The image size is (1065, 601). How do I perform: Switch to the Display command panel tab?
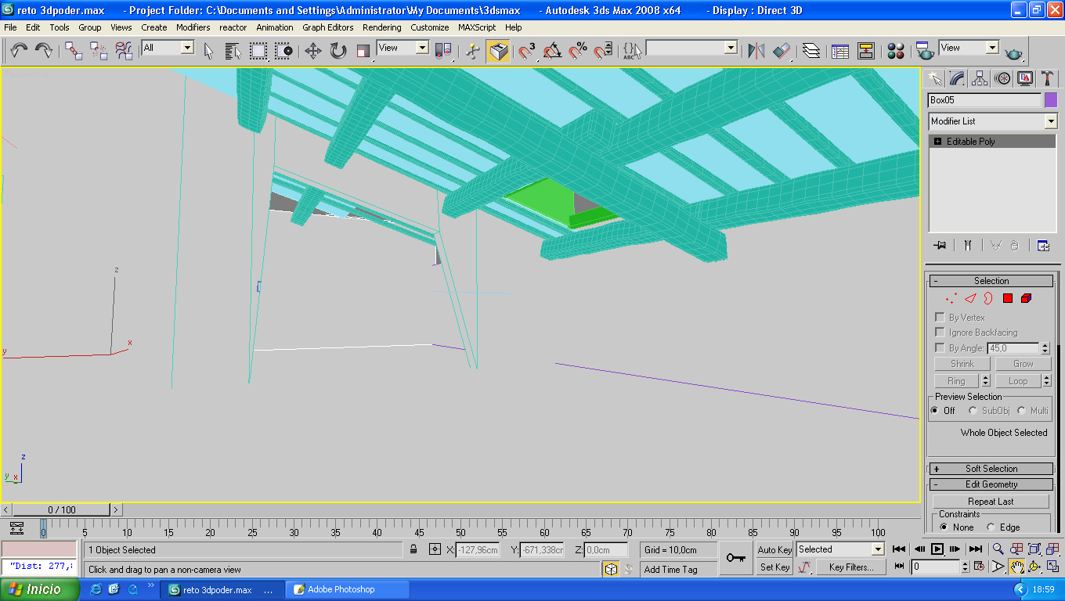[1024, 78]
